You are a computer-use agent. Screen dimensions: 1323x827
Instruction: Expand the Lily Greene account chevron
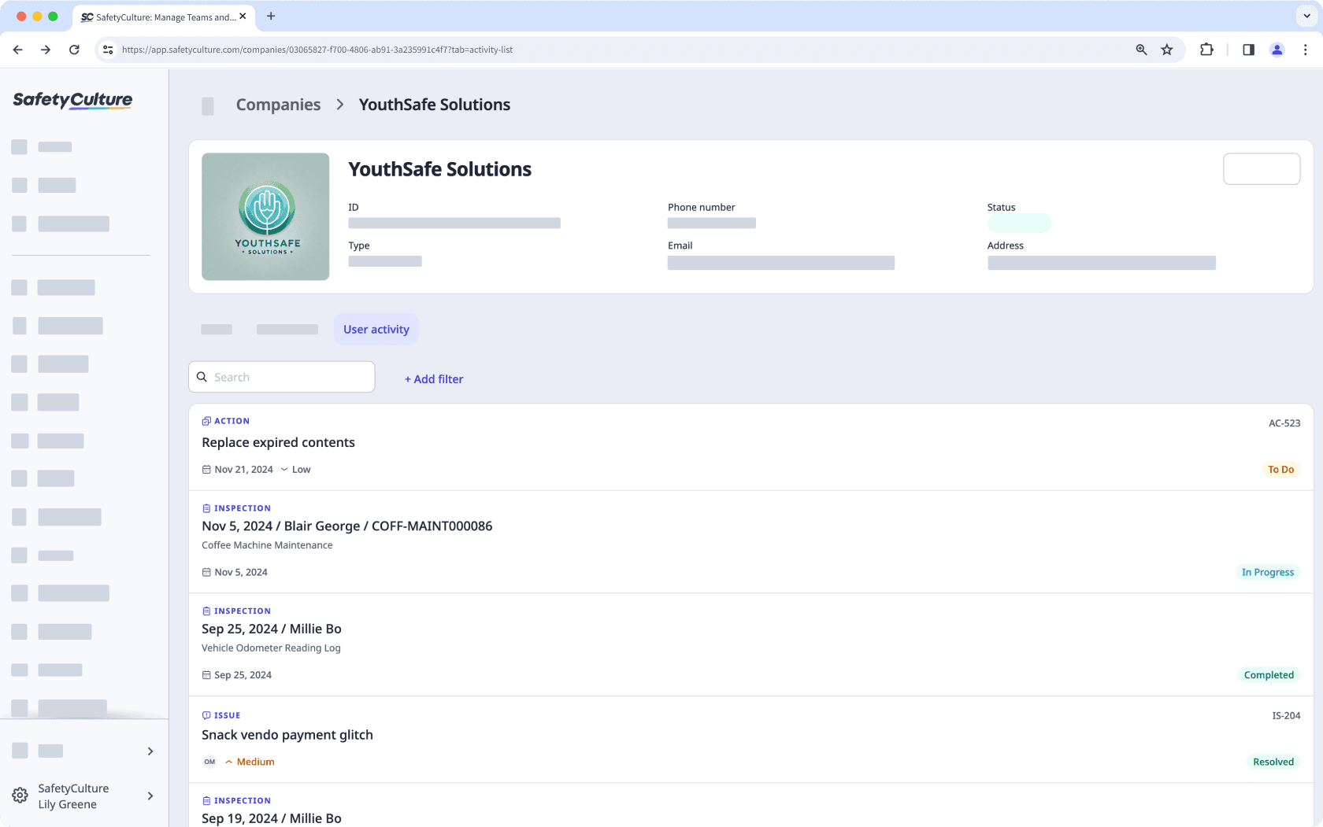click(150, 796)
